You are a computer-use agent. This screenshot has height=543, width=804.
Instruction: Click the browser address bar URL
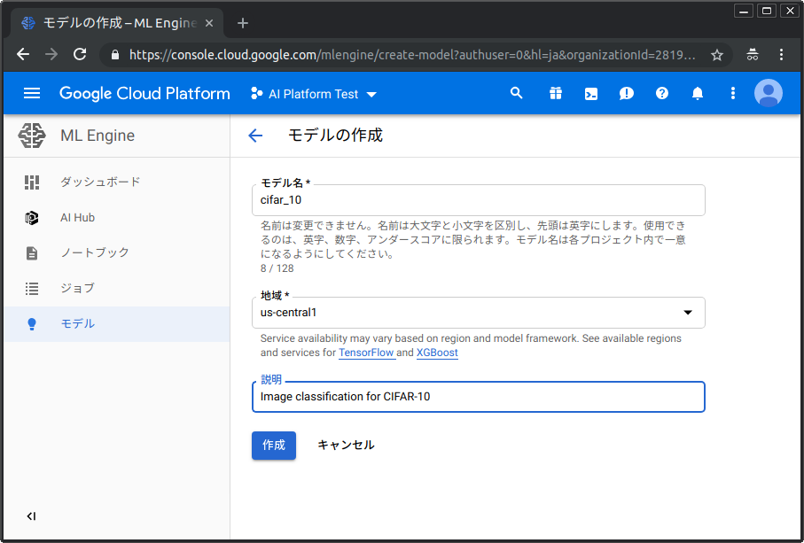pos(411,55)
